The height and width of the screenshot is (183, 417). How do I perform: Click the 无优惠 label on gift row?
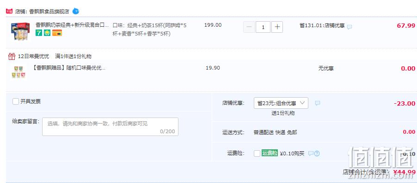click(326, 68)
